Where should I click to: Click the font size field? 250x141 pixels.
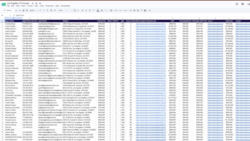[x=75, y=11]
